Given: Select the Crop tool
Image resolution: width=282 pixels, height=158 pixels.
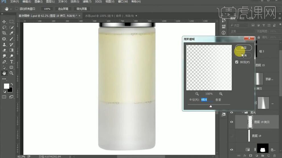Looking at the screenshot, I should click(4, 33).
